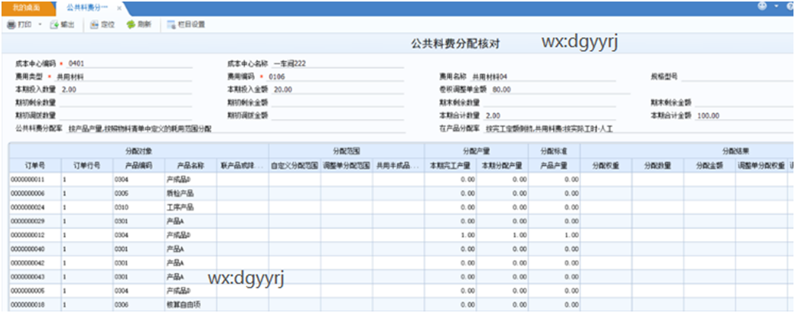
Task: Click the adjustment amount field 80.00
Action: 560,89
